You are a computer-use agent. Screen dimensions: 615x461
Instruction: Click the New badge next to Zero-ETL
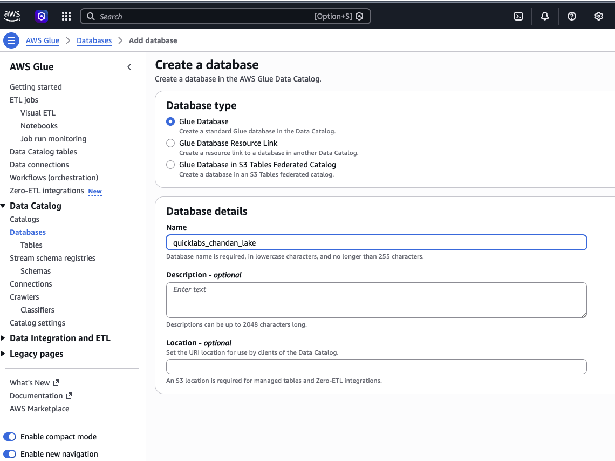click(x=95, y=191)
